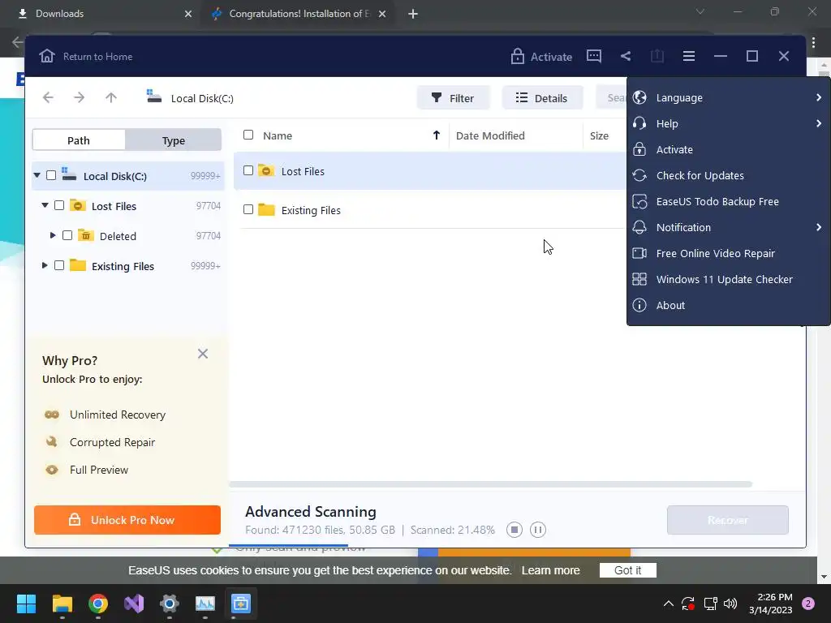Screen dimensions: 831x623
Task: Click the Existing Files folder icon in file list
Action: (266, 209)
